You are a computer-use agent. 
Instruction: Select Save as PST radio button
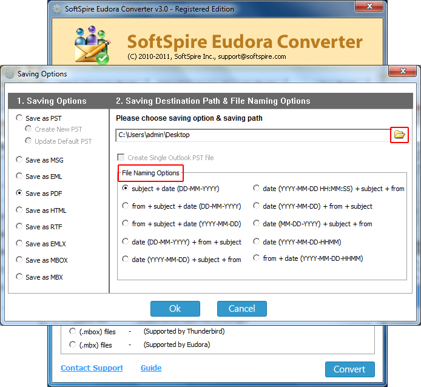click(x=19, y=118)
